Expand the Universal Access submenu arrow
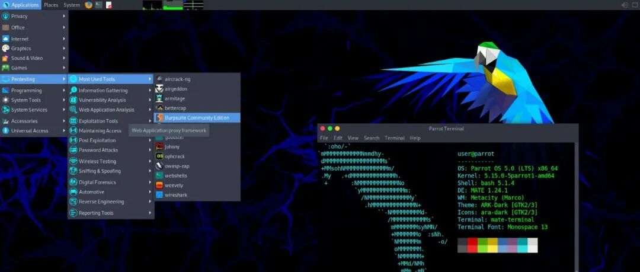The image size is (640, 272). (64, 131)
